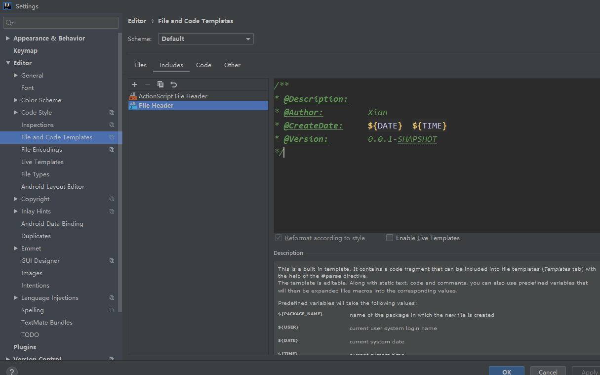The width and height of the screenshot is (600, 375).
Task: Expand the Inlay Hints node
Action: point(16,211)
